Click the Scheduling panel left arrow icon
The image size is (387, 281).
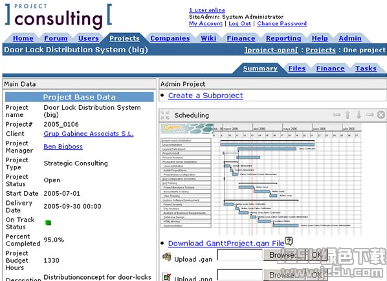click(x=337, y=115)
